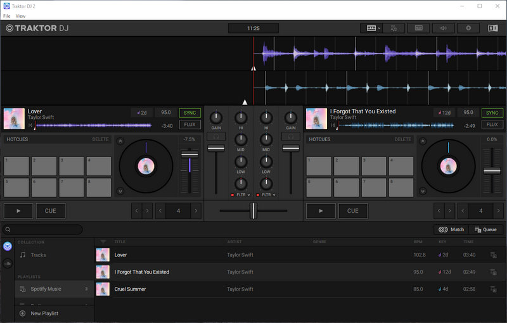Click the Match button
The width and height of the screenshot is (507, 323).
(x=451, y=230)
